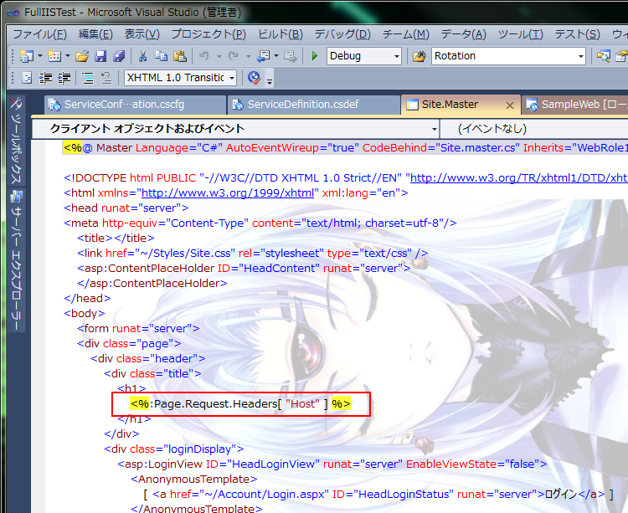Click the <form runat="server"> line
628x513 pixels.
pos(138,329)
